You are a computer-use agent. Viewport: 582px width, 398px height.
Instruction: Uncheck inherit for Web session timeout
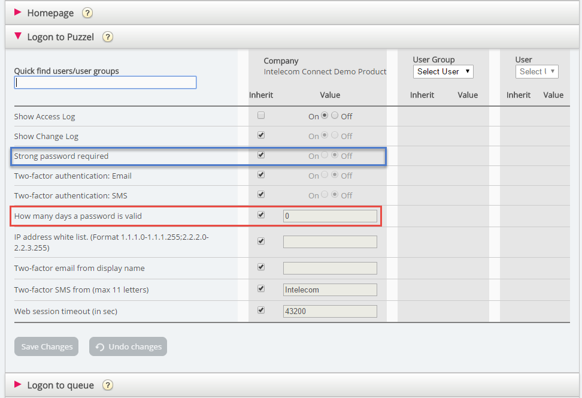261,310
